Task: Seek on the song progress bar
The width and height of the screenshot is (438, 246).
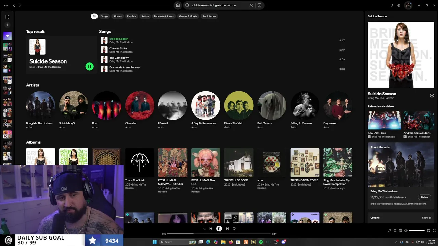Action: pos(219,234)
